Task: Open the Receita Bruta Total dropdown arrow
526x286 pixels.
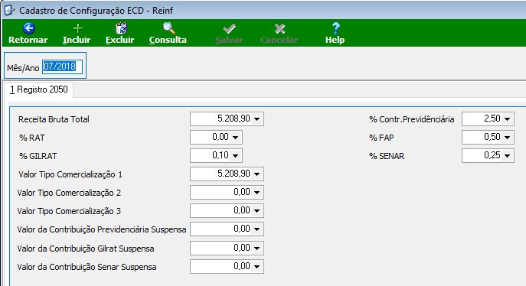Action: point(257,119)
